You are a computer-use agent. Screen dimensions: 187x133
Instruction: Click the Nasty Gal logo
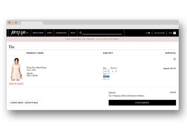pyautogui.click(x=20, y=33)
